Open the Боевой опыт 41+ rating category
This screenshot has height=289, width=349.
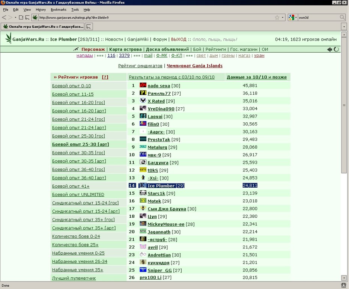point(71,186)
